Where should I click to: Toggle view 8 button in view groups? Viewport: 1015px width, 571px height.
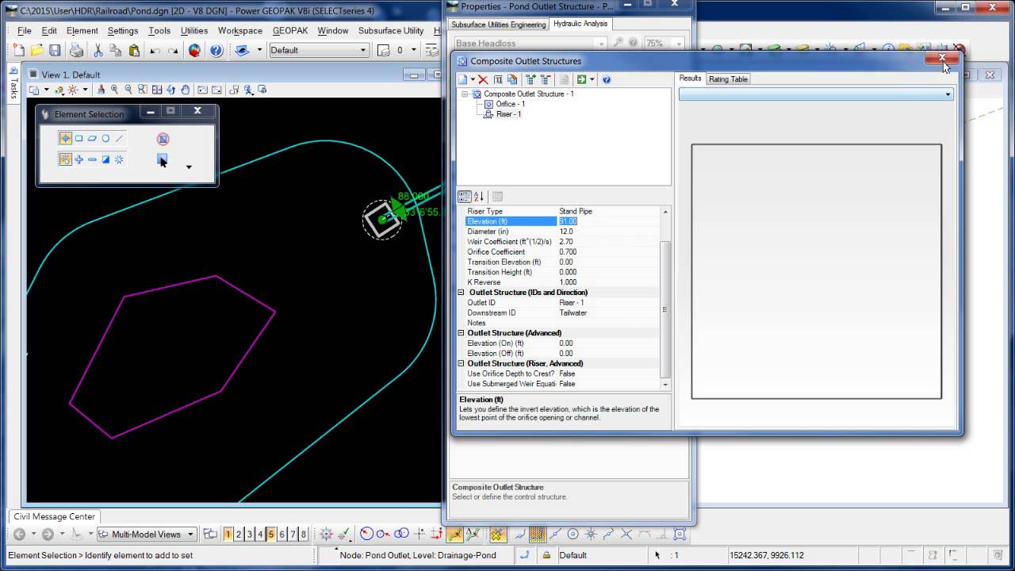[x=303, y=535]
